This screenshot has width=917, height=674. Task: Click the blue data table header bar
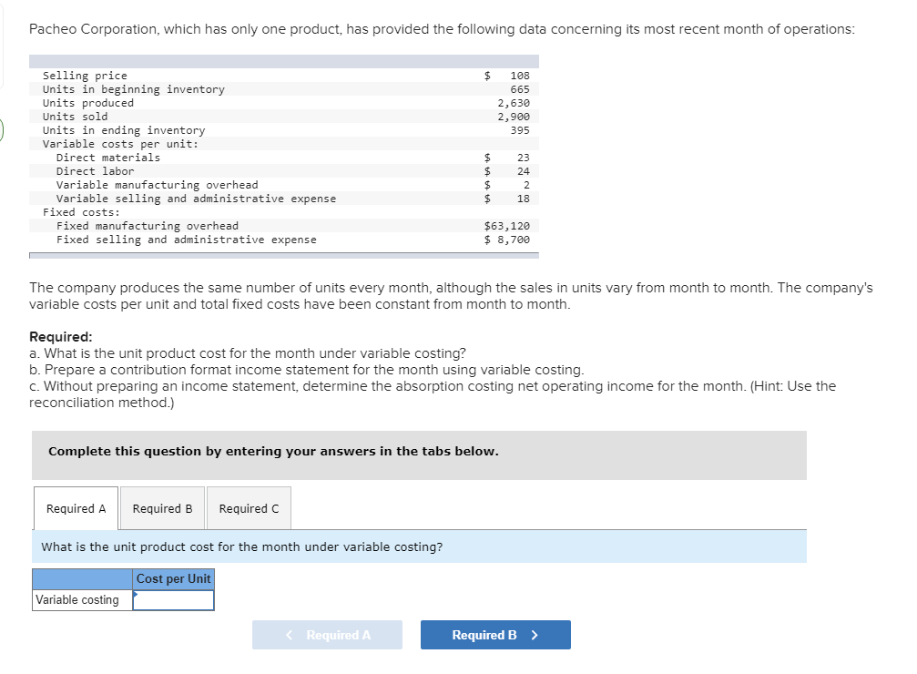coord(284,60)
